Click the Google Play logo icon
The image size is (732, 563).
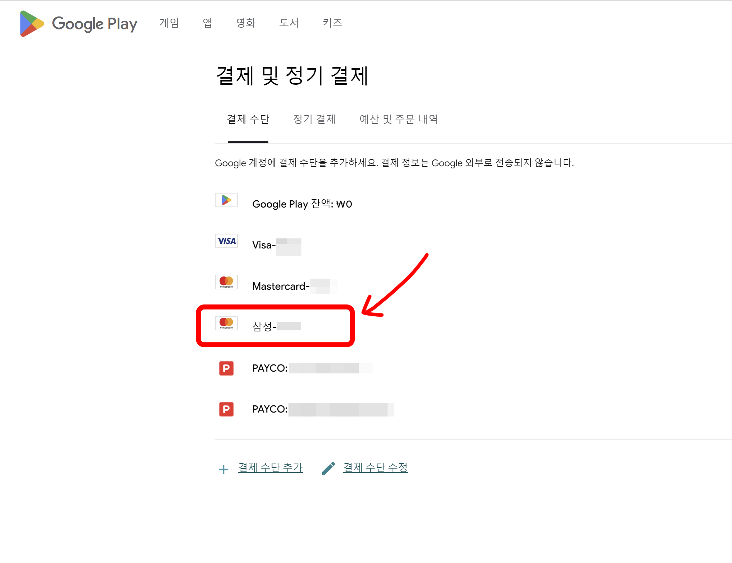point(32,24)
